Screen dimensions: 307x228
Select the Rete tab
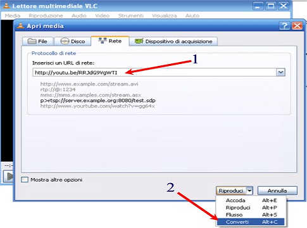tap(110, 41)
